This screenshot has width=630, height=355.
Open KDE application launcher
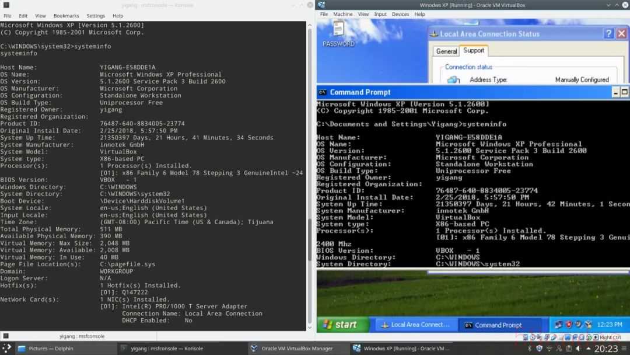click(x=6, y=348)
